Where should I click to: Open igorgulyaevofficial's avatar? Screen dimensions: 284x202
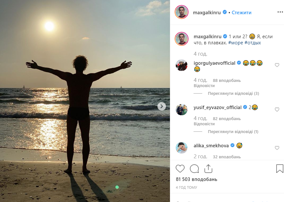tap(182, 65)
